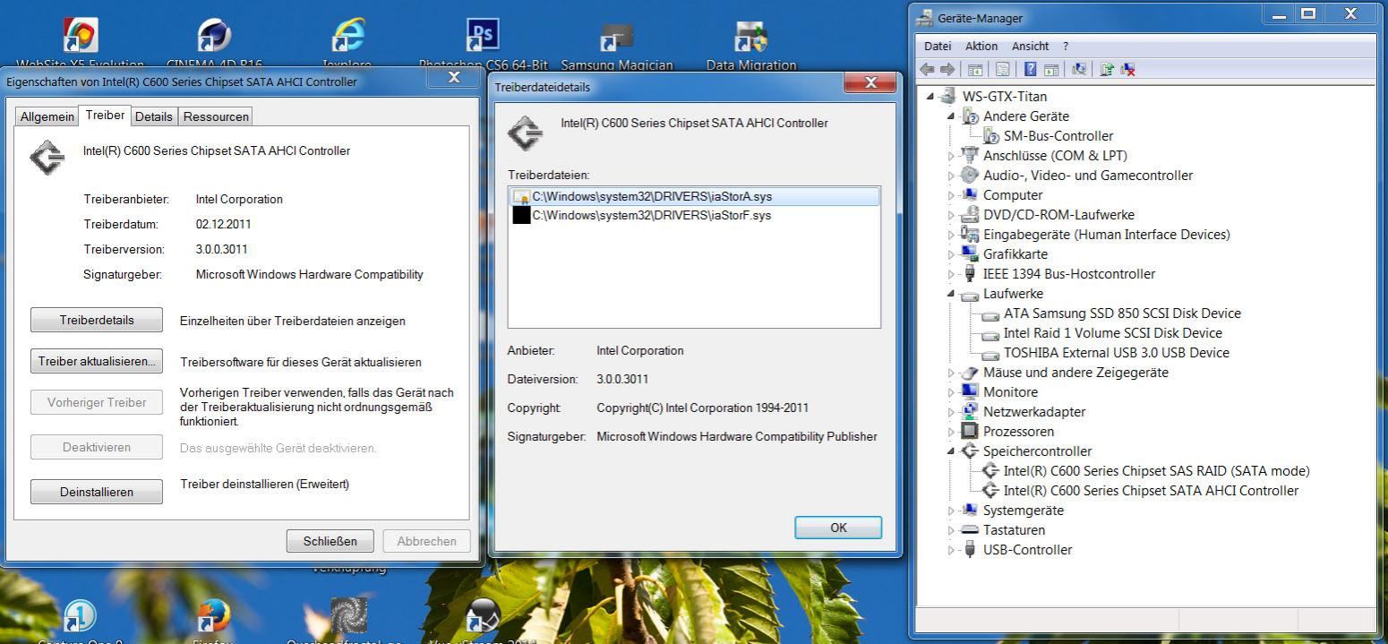1388x644 pixels.
Task: Open Samsung Magician desktop shortcut
Action: (617, 37)
